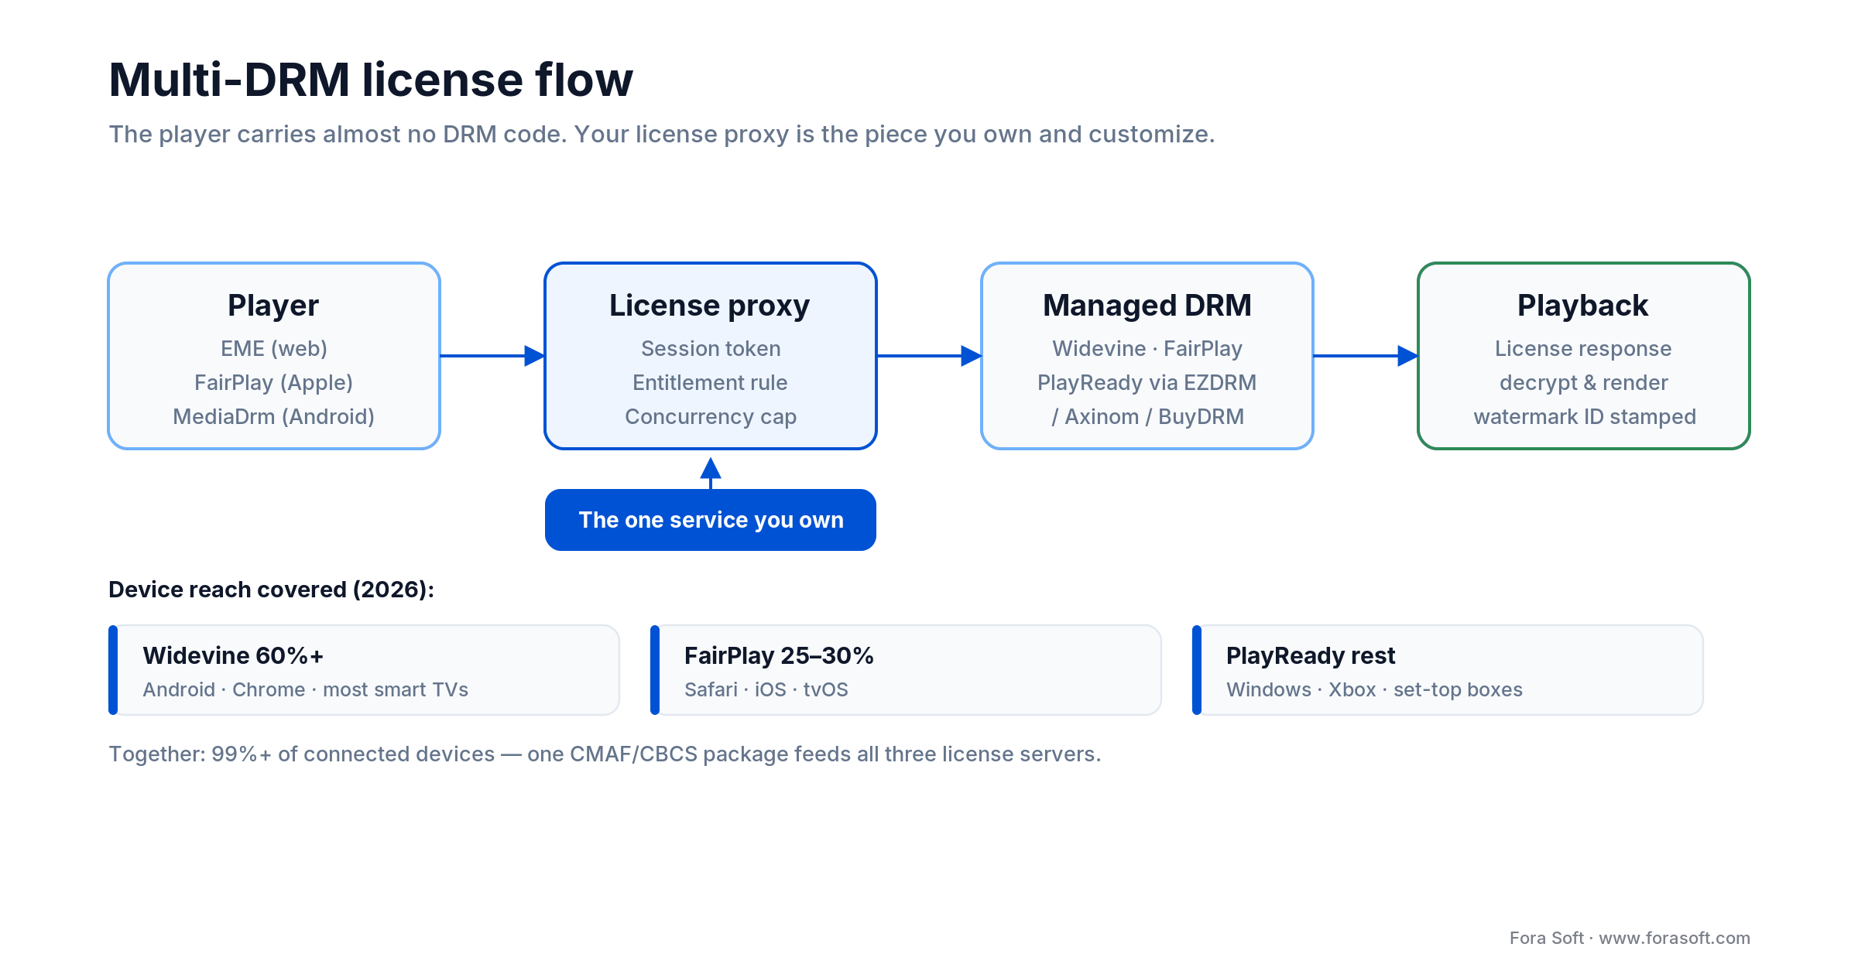Click 'Entitlement rule' text
The image size is (1858, 978).
click(x=710, y=383)
